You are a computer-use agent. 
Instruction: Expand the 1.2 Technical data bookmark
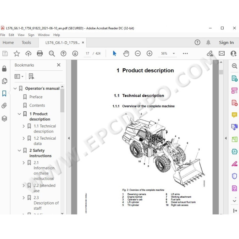pos(24,138)
